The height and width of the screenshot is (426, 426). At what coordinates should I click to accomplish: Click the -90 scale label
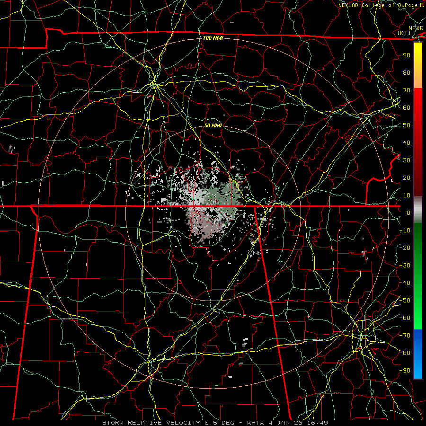coord(405,371)
